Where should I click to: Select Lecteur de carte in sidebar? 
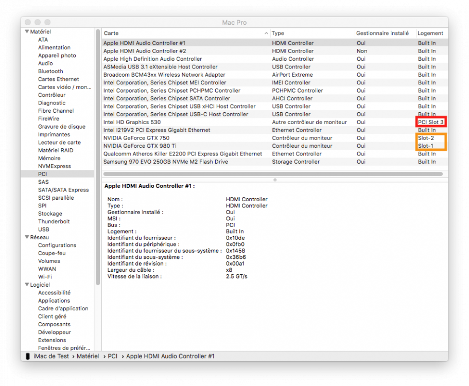(x=59, y=143)
